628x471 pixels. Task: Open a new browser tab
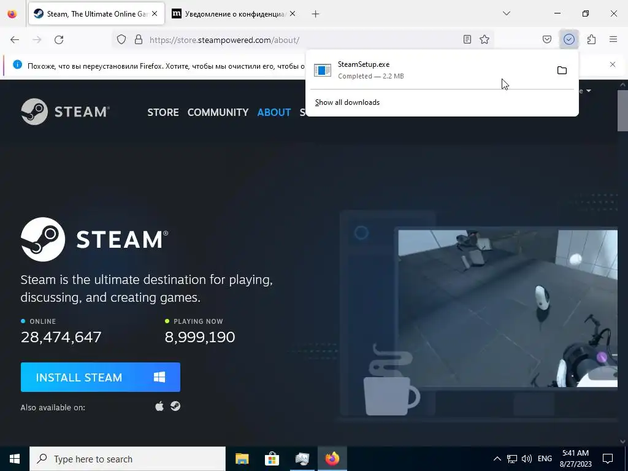pos(316,14)
